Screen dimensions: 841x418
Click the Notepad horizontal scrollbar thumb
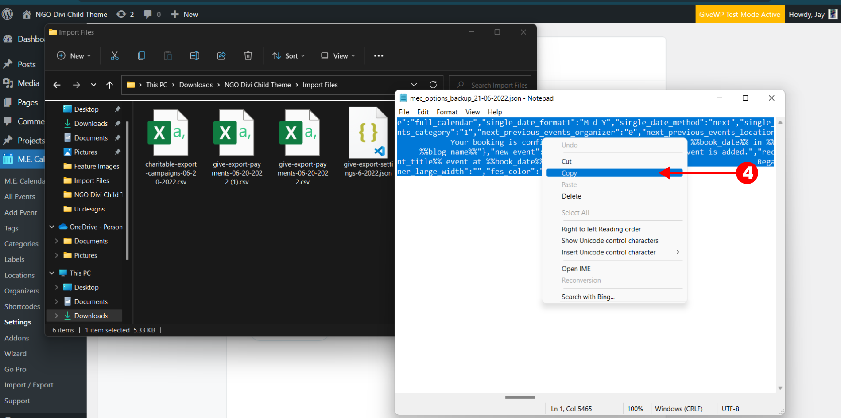coord(520,397)
